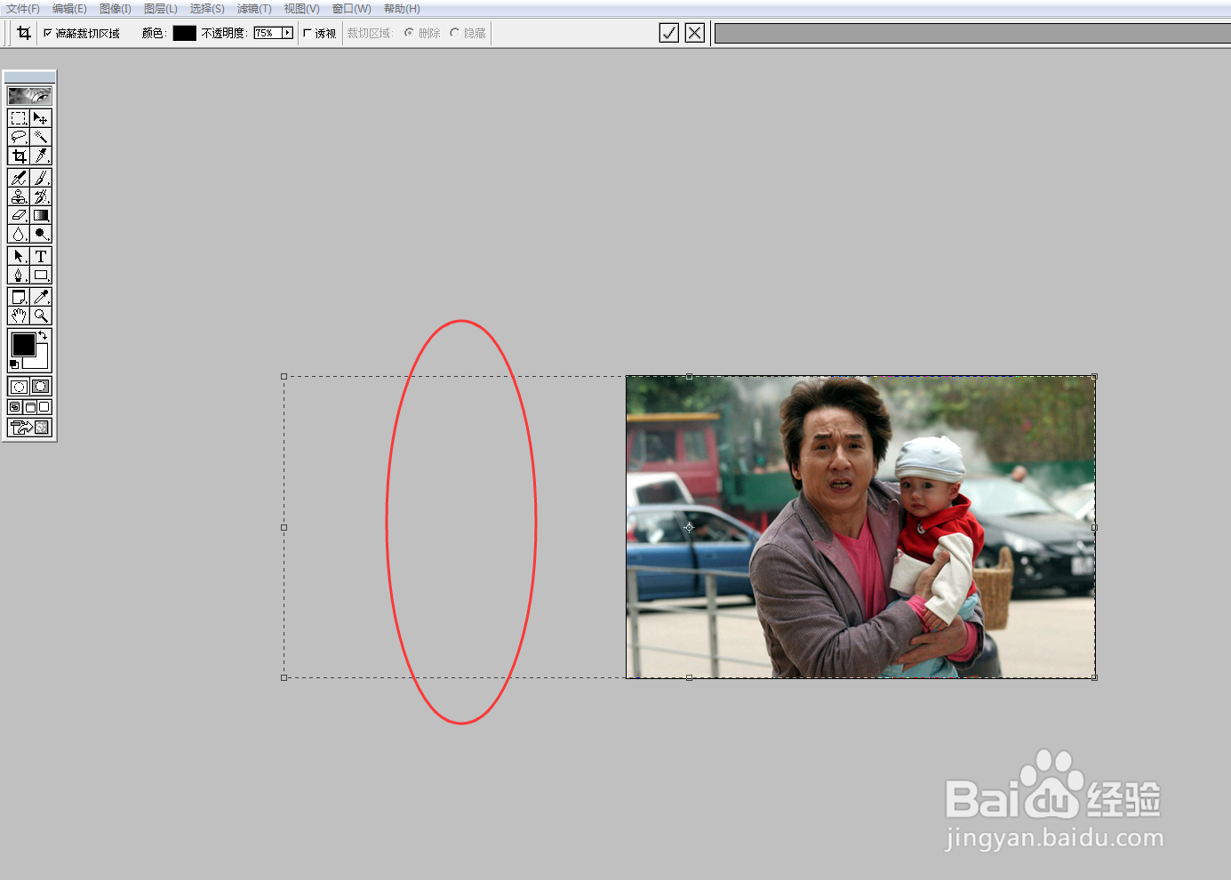Screen dimensions: 1231x880
Task: Choose Full Screen Mode with Menu Bar
Action: click(x=30, y=407)
